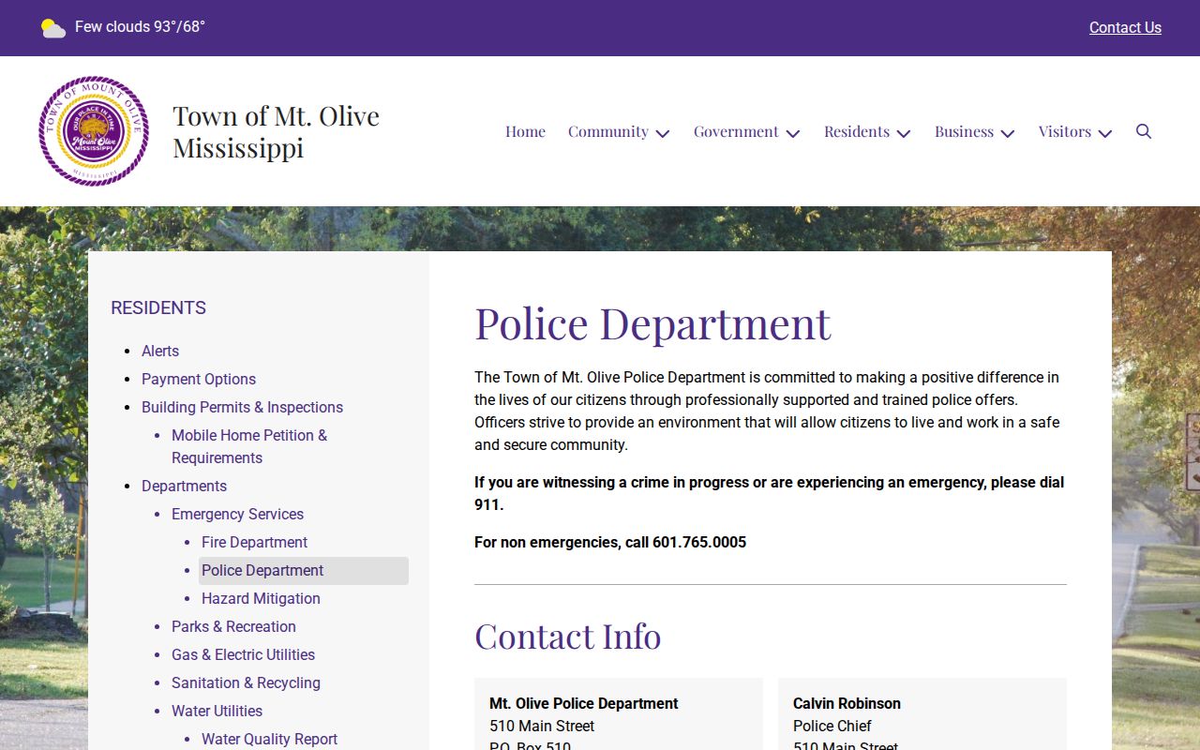Open the Hazard Mitigation link
This screenshot has width=1200, height=750.
[261, 598]
